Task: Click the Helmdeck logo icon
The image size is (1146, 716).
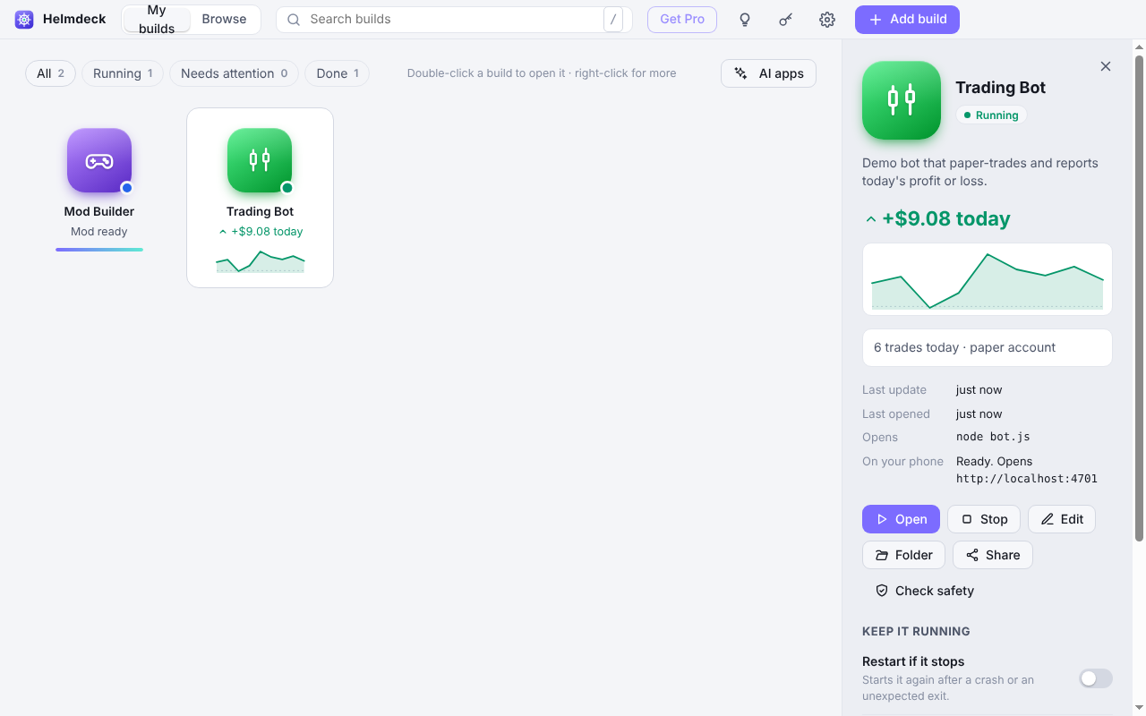Action: [24, 19]
